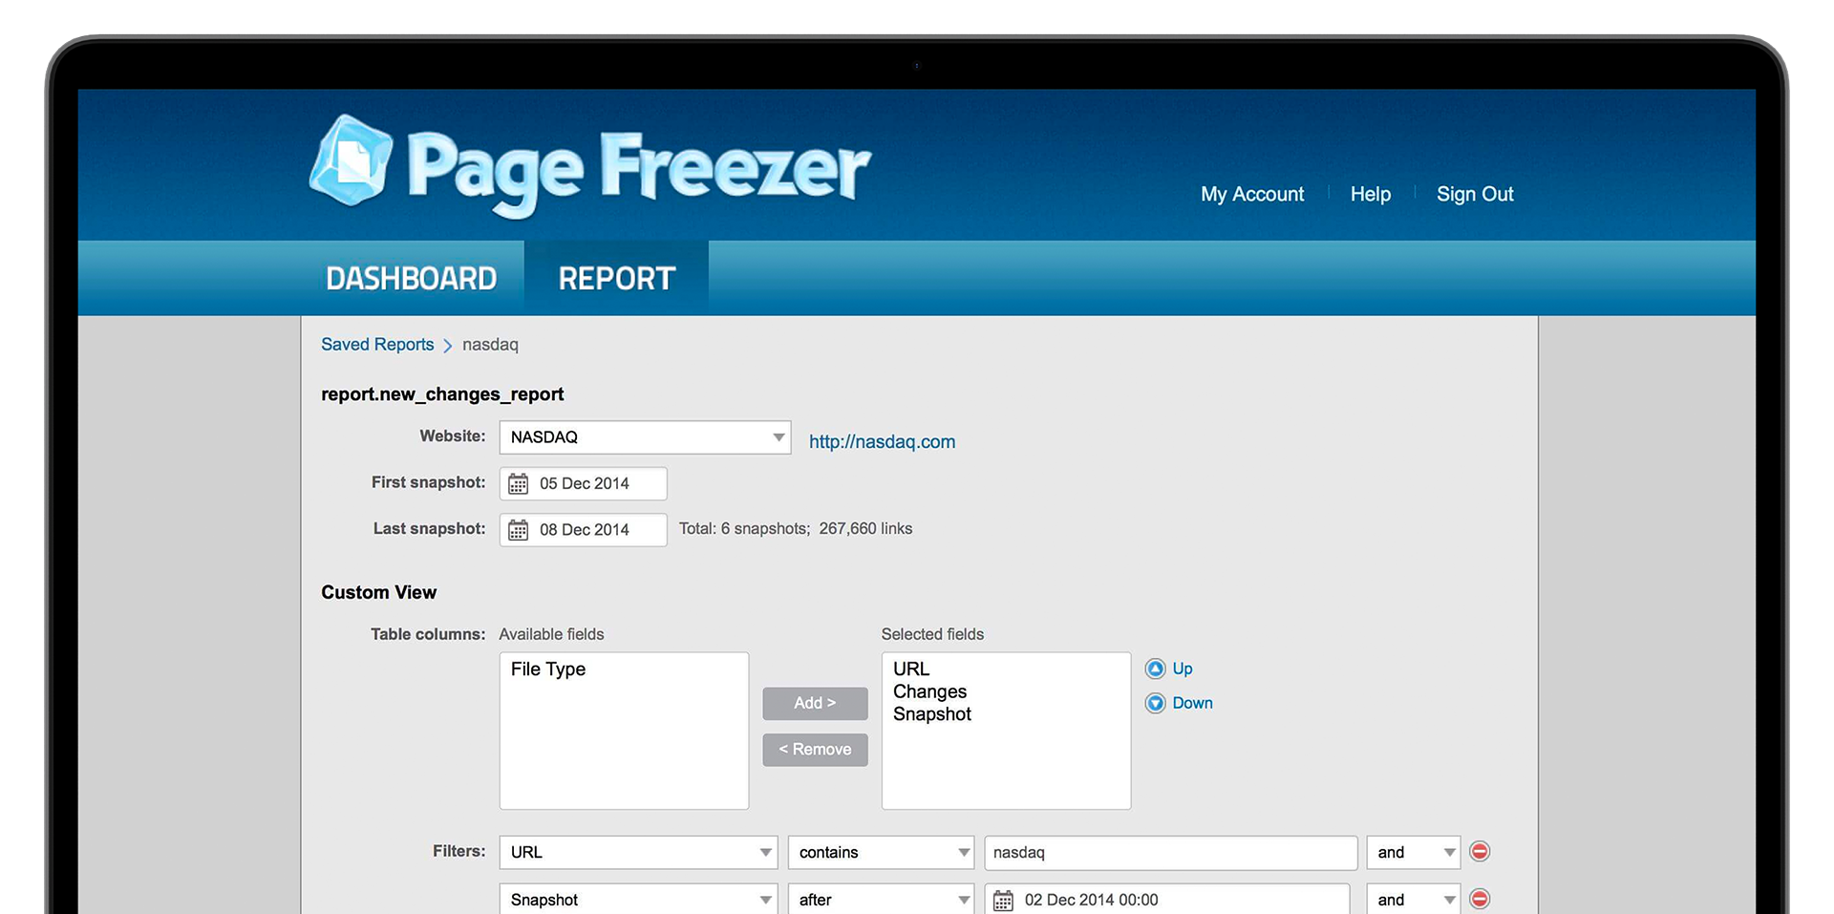
Task: Click the Add > button
Action: pos(815,703)
